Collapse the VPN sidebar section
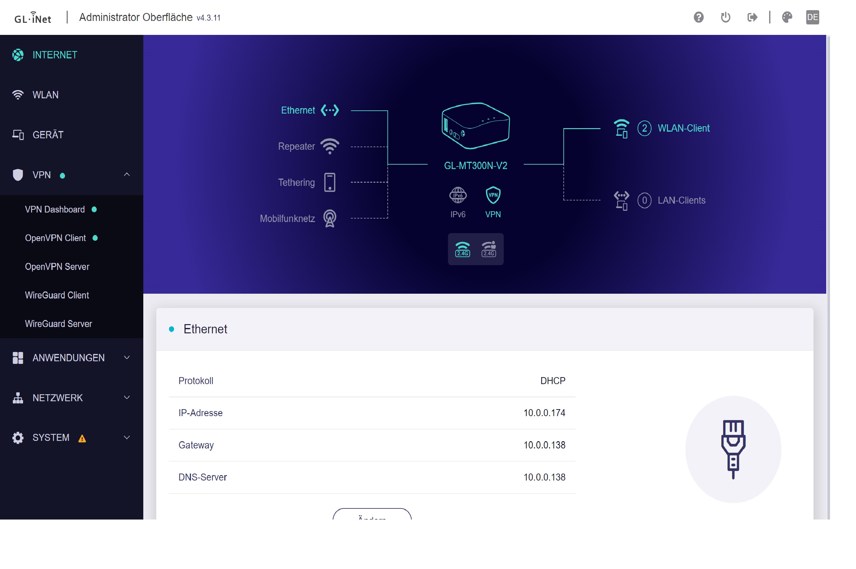The image size is (856, 569). (x=126, y=174)
